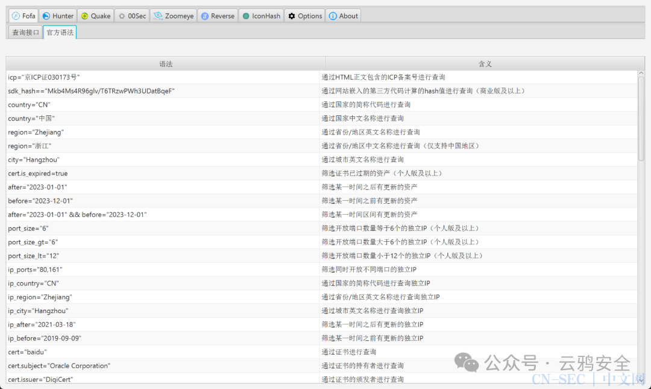This screenshot has width=651, height=389.
Task: Switch to the IconHash tab
Action: coord(262,16)
